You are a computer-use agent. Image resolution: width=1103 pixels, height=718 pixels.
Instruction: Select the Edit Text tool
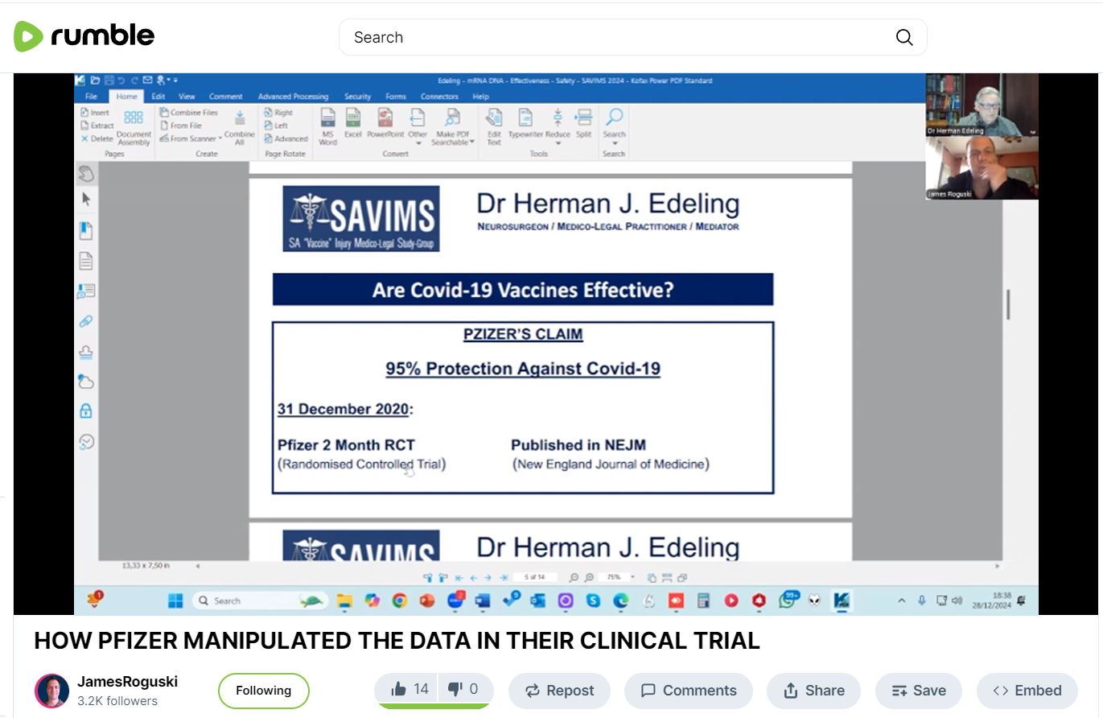pos(494,126)
